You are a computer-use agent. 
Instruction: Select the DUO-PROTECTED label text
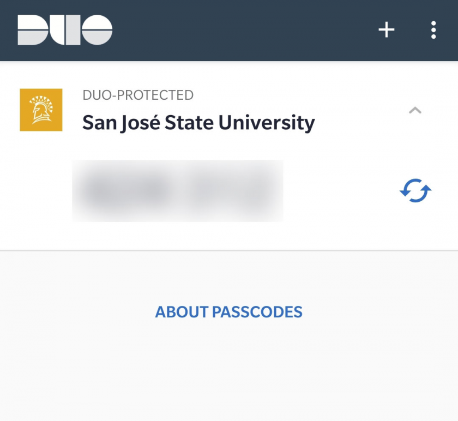point(138,95)
